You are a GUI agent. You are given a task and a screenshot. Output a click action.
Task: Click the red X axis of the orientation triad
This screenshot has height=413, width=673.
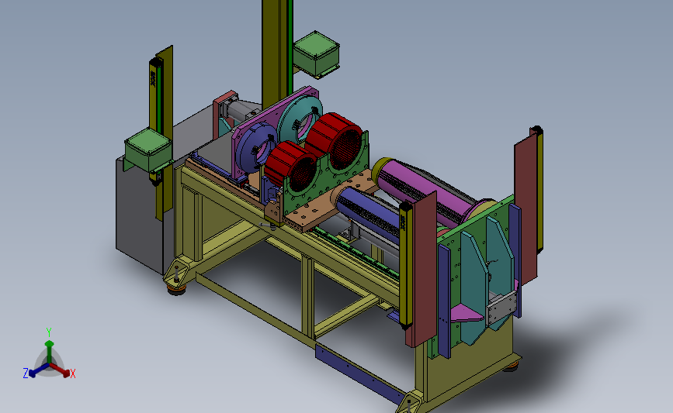pyautogui.click(x=61, y=370)
